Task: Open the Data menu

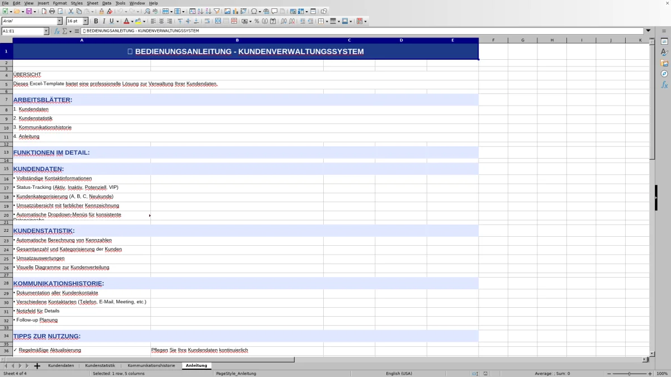Action: tap(106, 3)
